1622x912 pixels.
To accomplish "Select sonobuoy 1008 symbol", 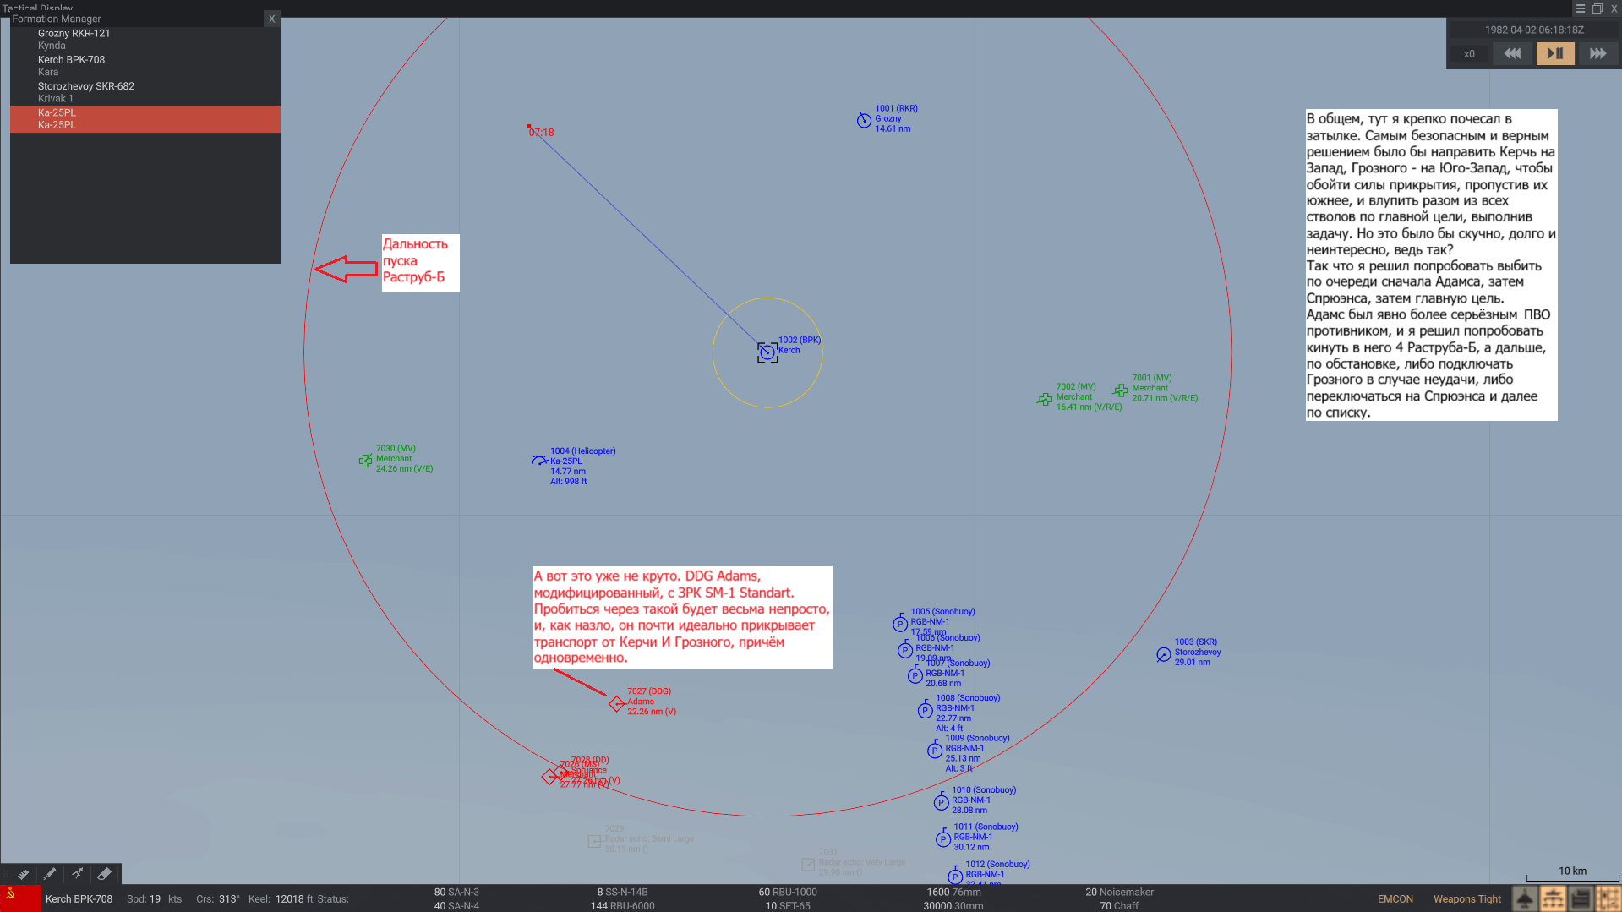I will [926, 710].
